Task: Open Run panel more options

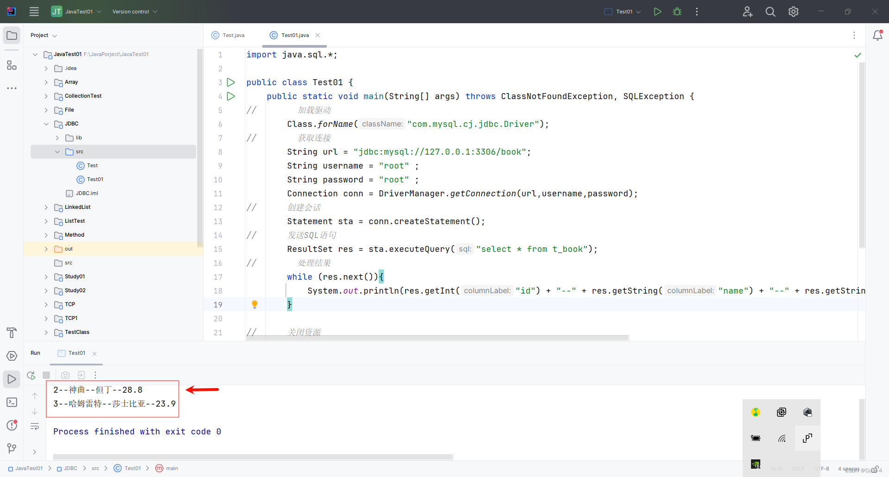Action: coord(95,375)
